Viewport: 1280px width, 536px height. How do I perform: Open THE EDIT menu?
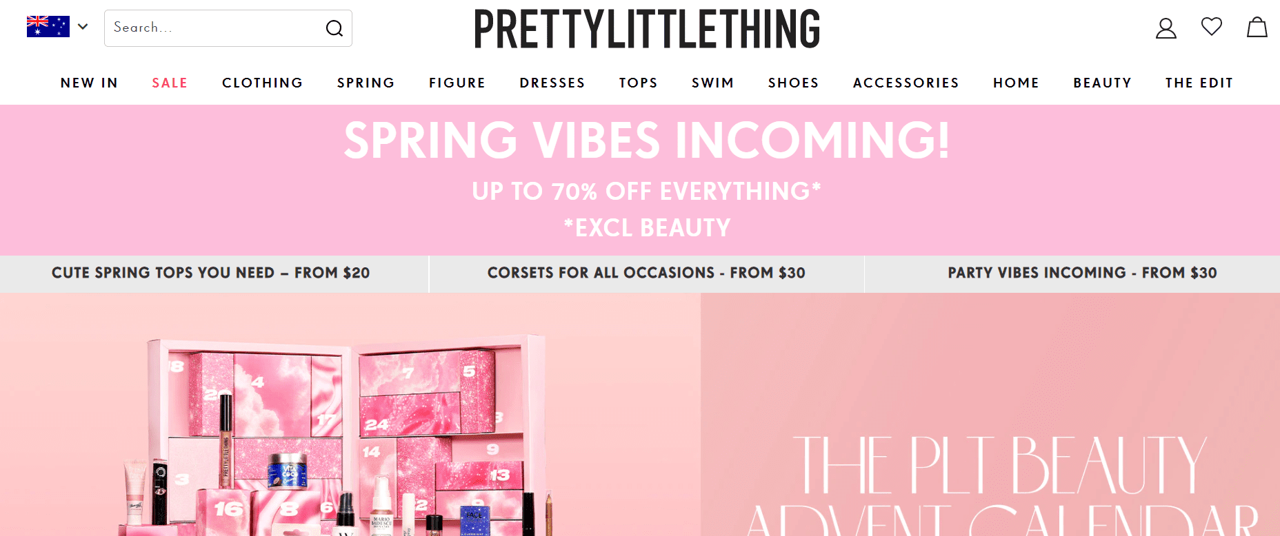coord(1199,83)
